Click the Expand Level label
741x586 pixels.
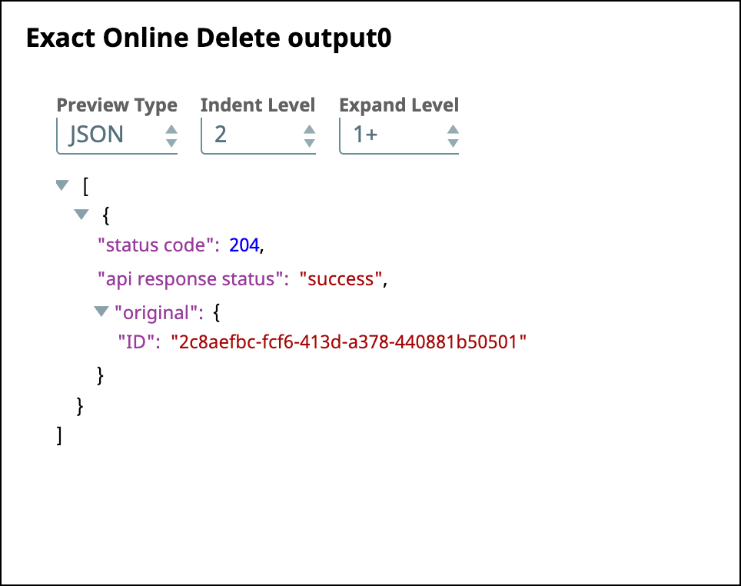coord(399,105)
